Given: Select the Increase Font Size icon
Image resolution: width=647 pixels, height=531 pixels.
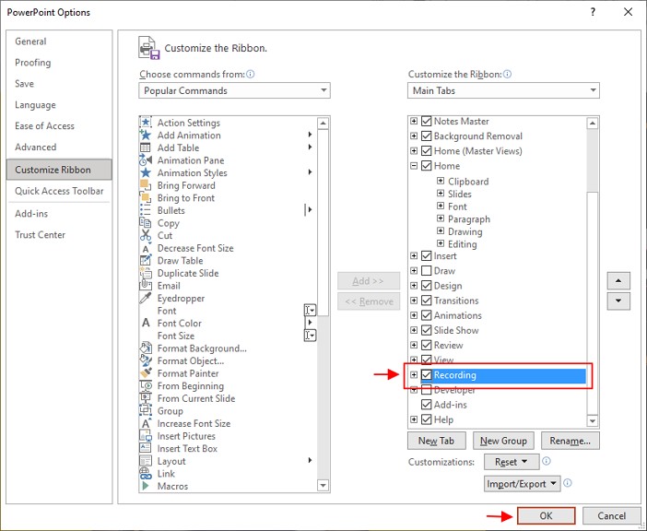Looking at the screenshot, I should [x=146, y=423].
